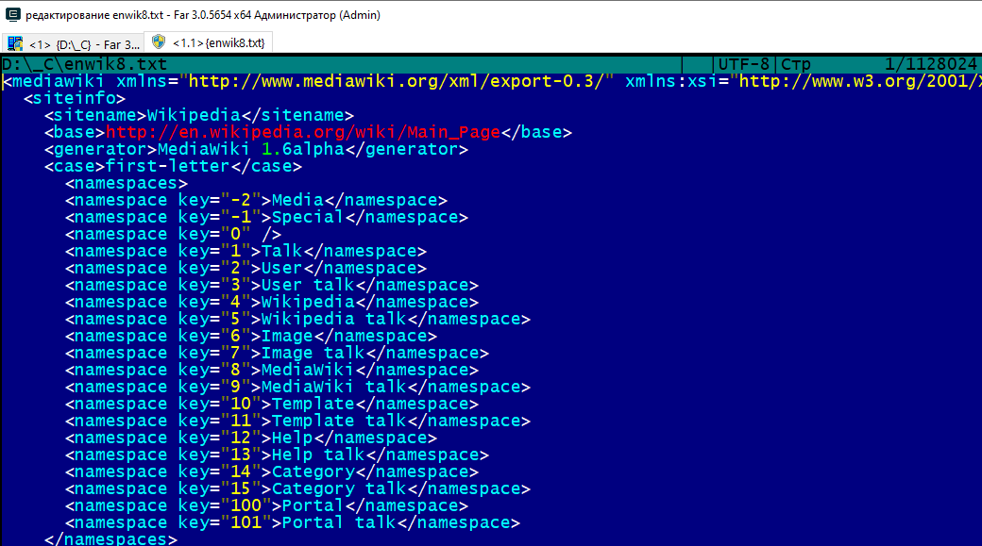Viewport: 982px width, 546px height.
Task: Click the Far console icon in title bar
Action: [12, 14]
